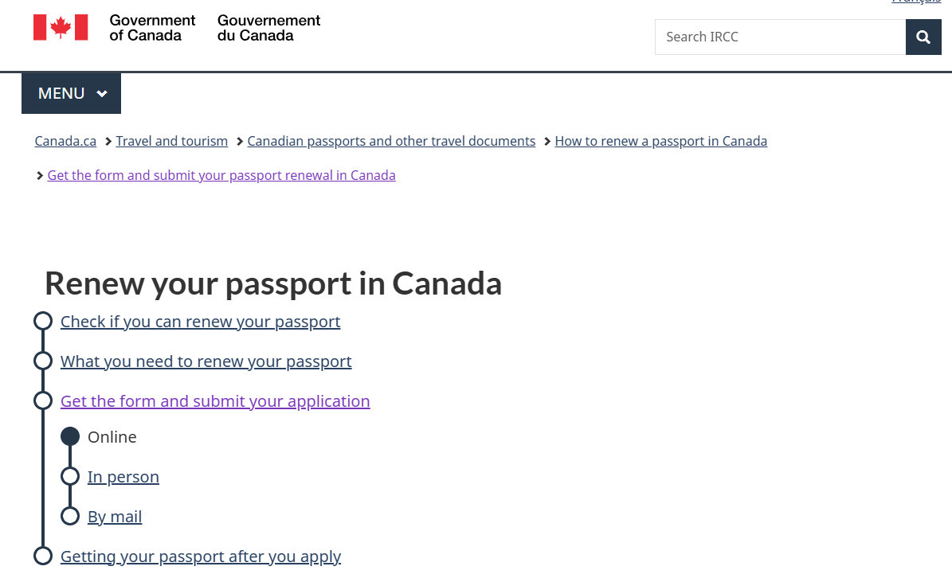Open Getting your passport after you apply
The width and height of the screenshot is (952, 578).
201,557
